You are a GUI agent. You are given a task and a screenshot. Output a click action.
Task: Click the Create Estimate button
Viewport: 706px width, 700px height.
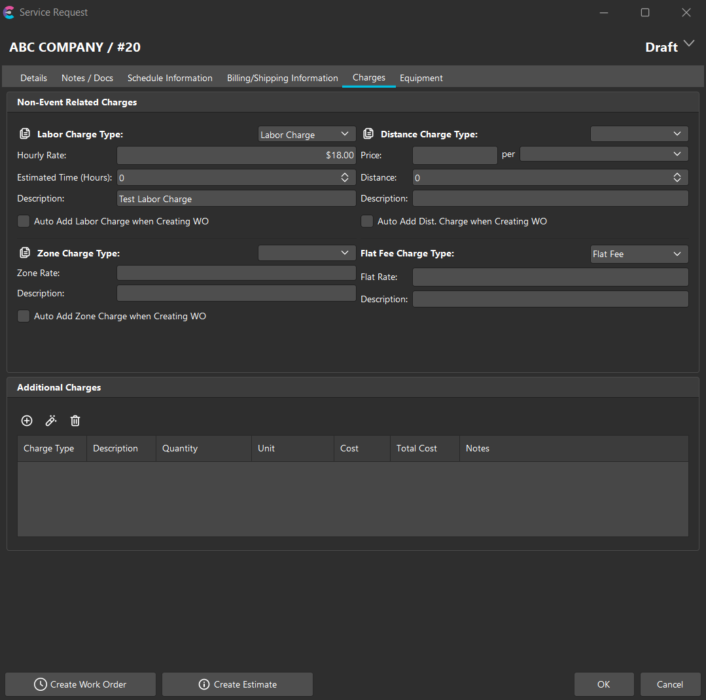coord(238,684)
